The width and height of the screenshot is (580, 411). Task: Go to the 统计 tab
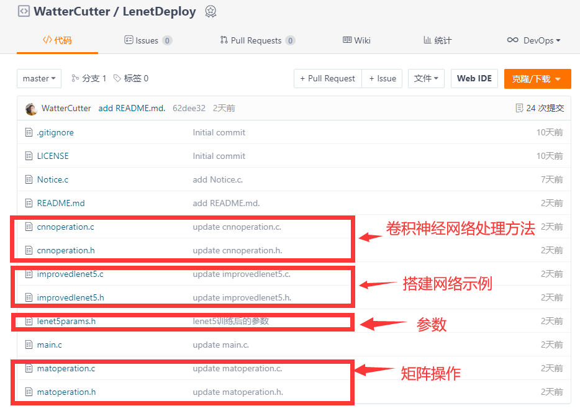point(438,40)
